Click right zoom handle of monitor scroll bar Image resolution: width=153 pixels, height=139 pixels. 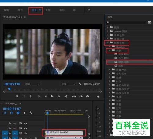tap(101, 92)
